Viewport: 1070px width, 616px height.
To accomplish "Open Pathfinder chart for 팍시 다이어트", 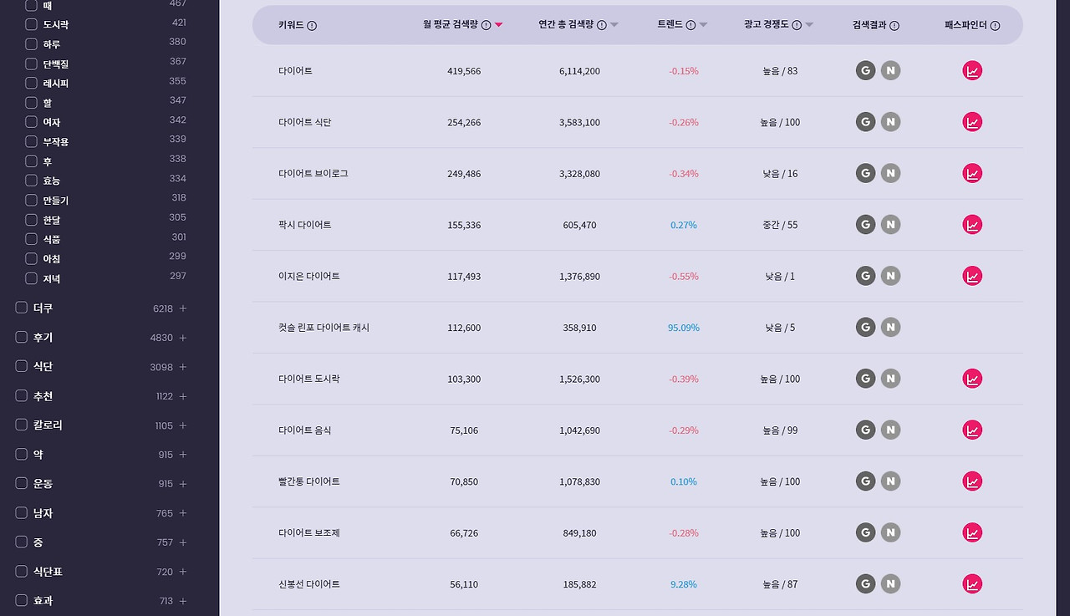I will click(x=972, y=225).
